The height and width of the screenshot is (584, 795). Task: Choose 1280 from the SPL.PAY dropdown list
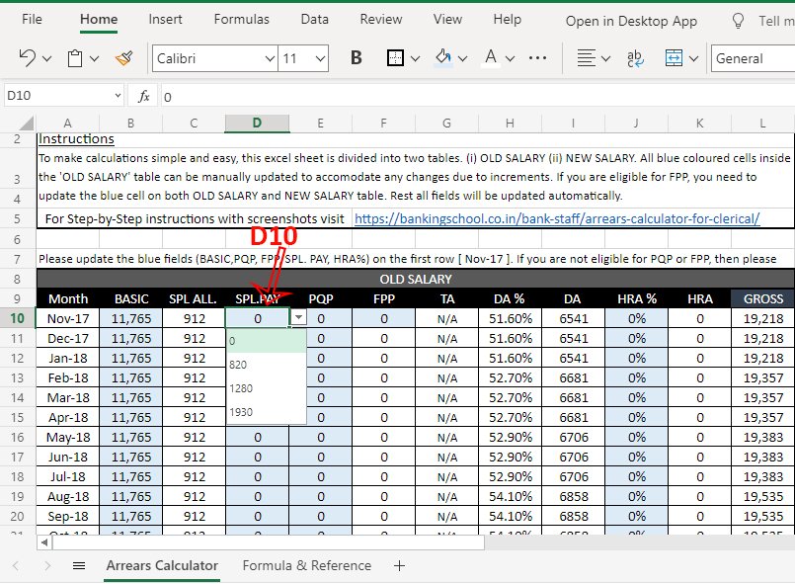[x=241, y=388]
